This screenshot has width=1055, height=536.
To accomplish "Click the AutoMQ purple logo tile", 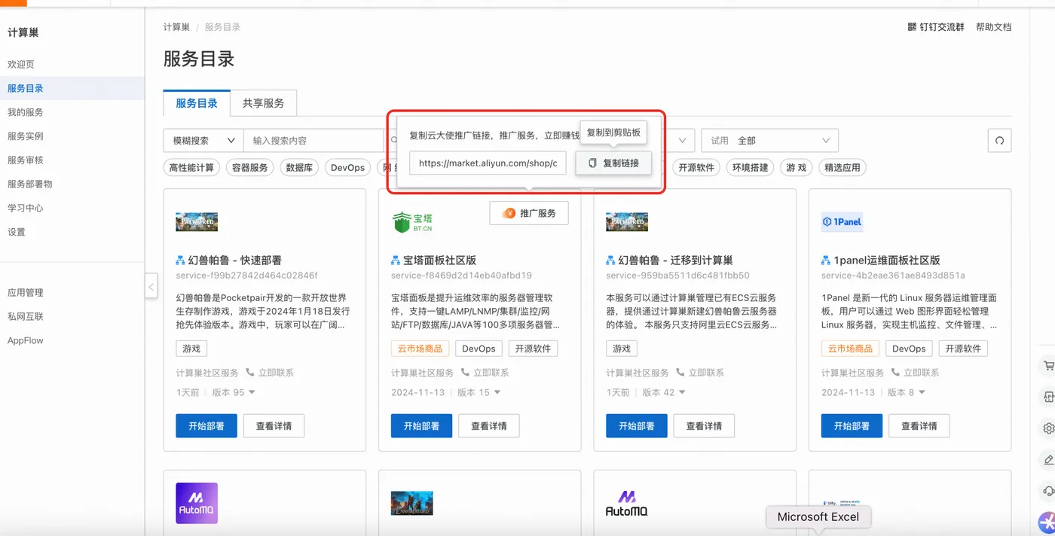I will (197, 504).
